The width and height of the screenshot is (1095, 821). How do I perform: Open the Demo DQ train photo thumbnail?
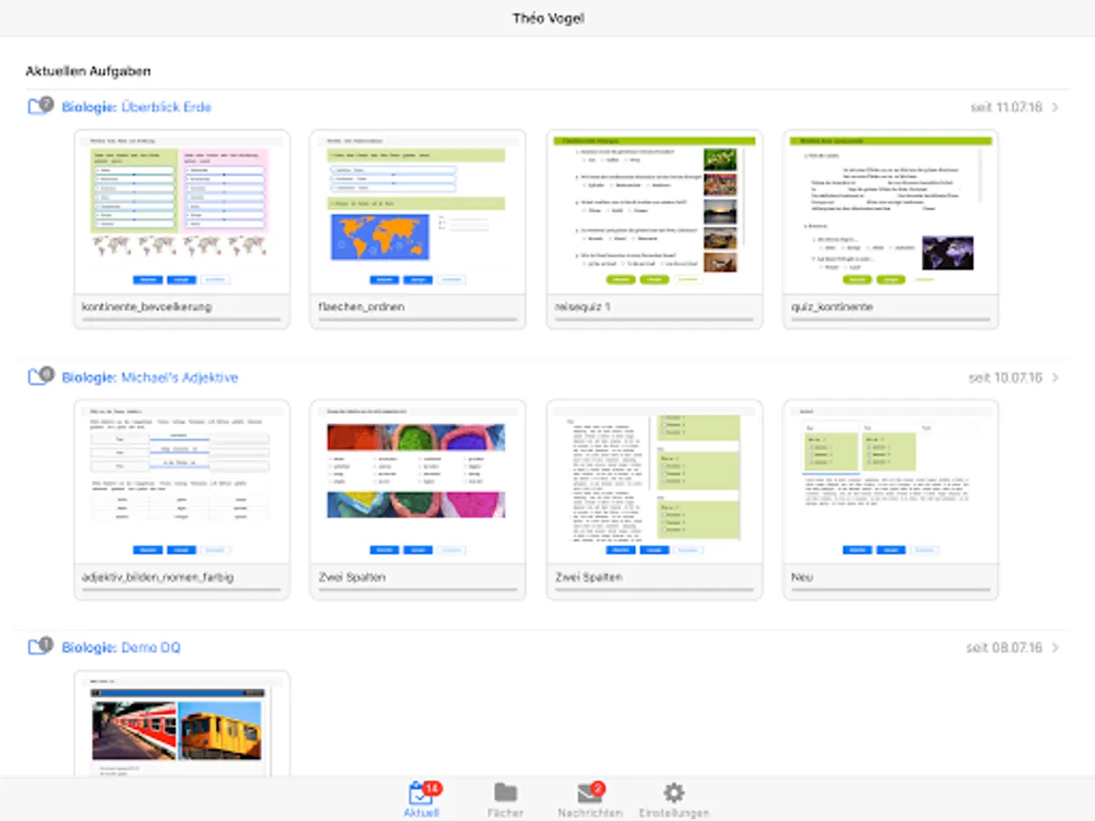point(182,725)
